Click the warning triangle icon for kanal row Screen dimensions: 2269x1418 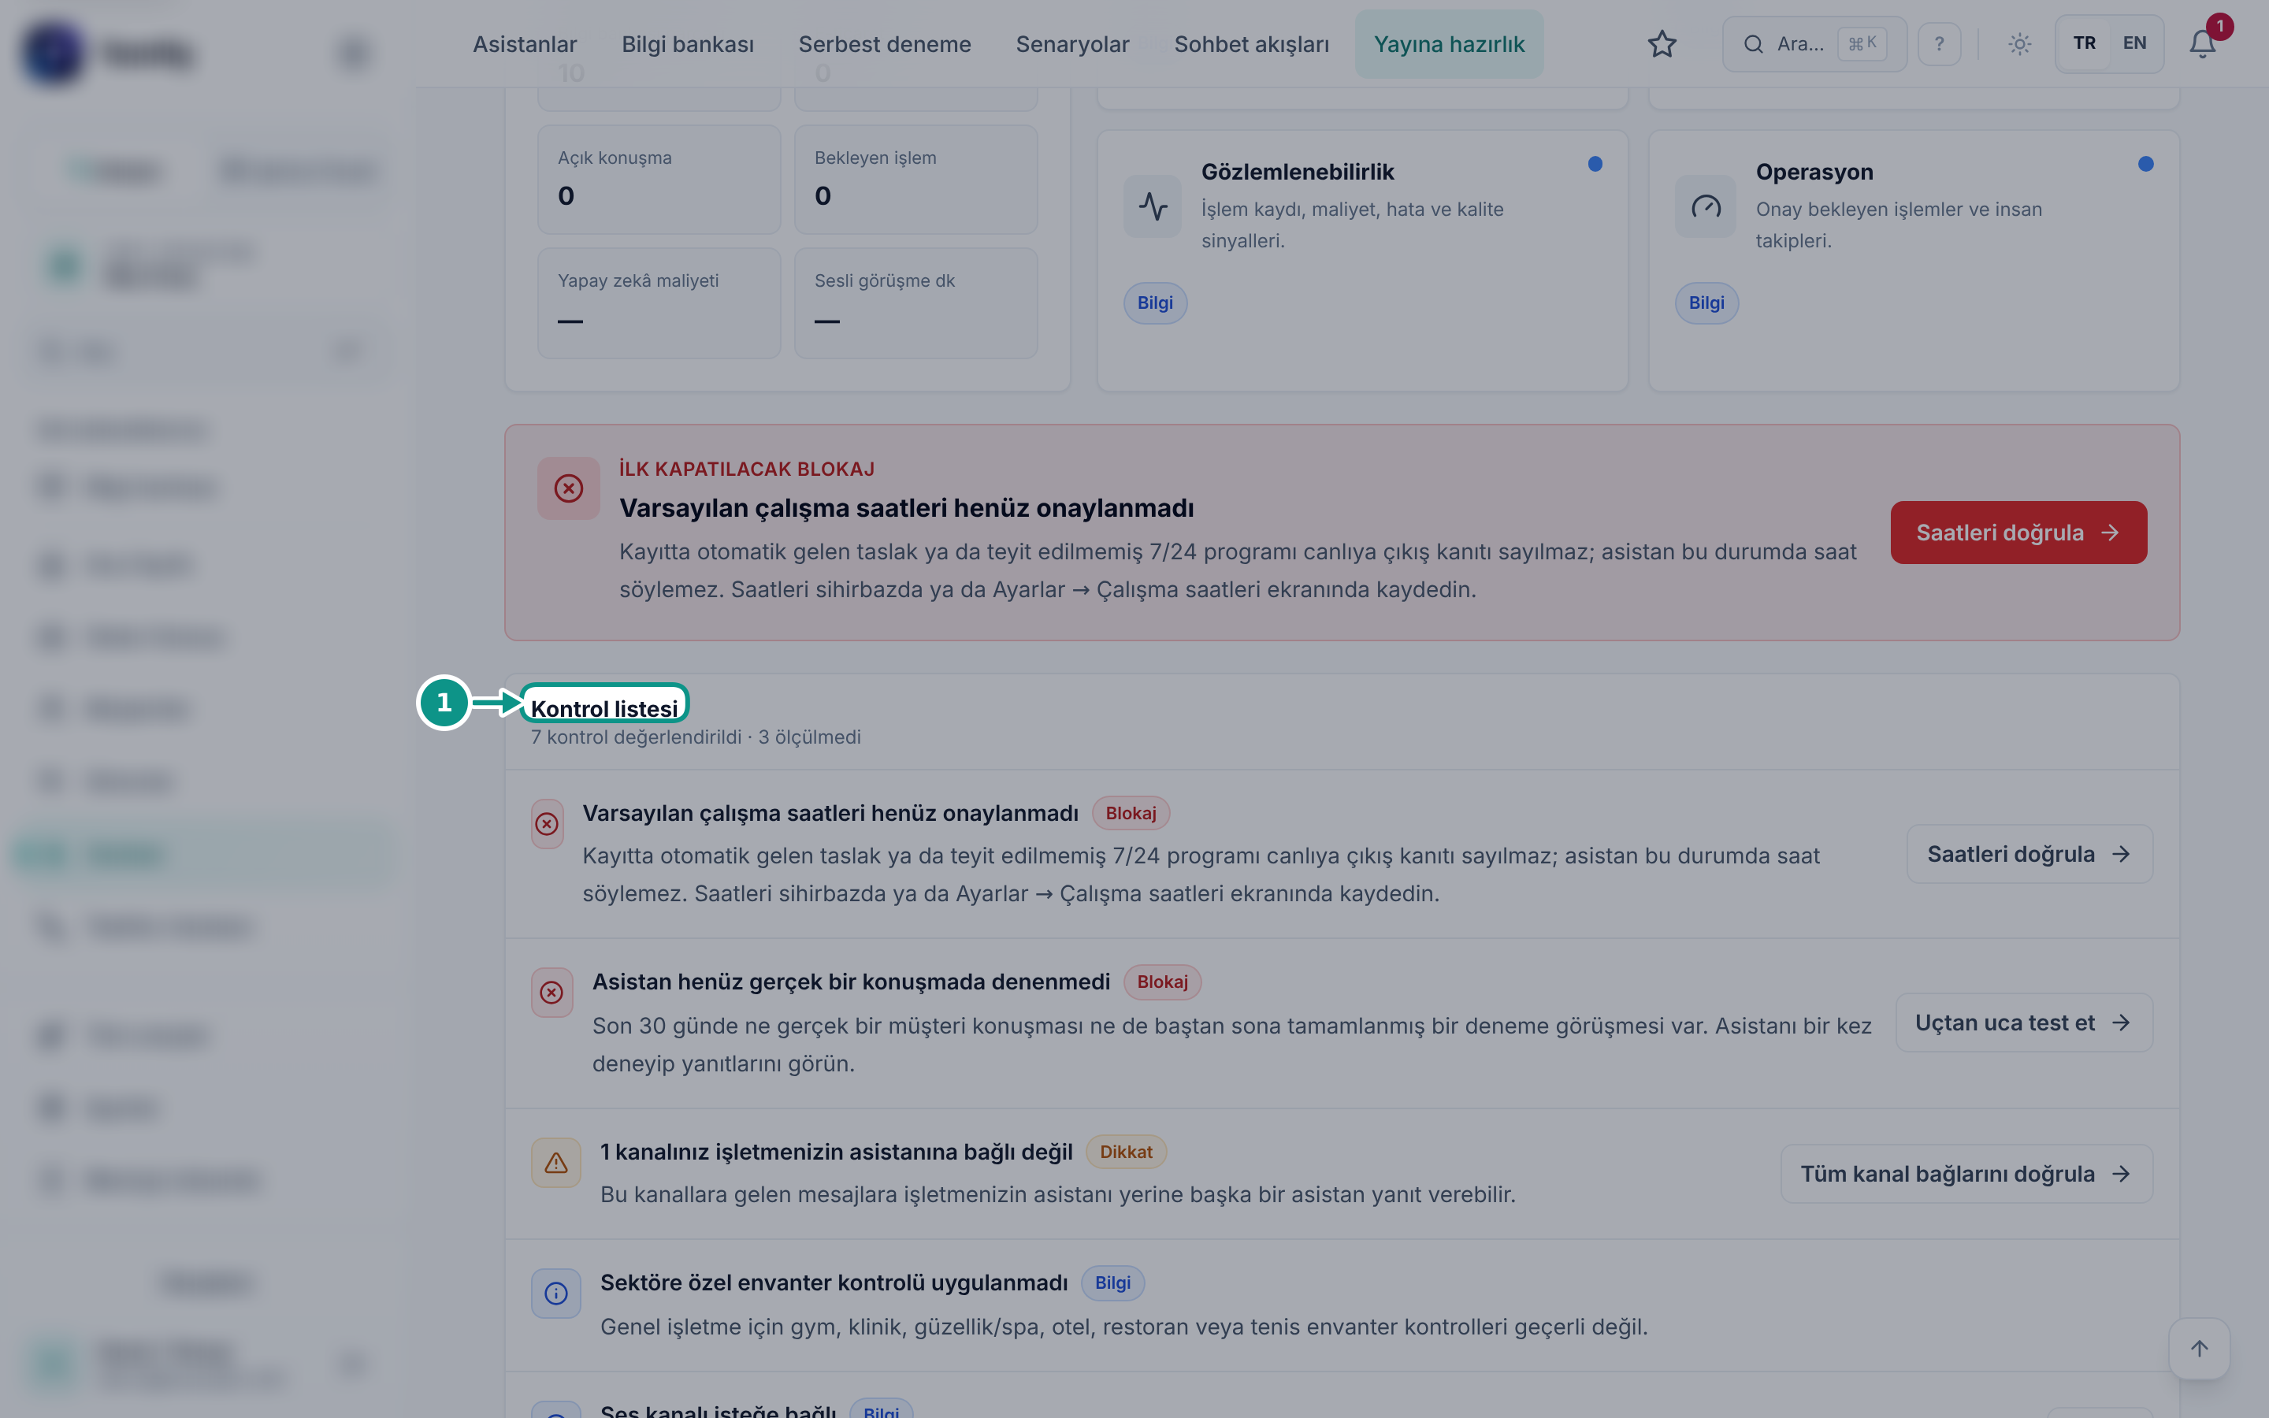click(x=555, y=1163)
